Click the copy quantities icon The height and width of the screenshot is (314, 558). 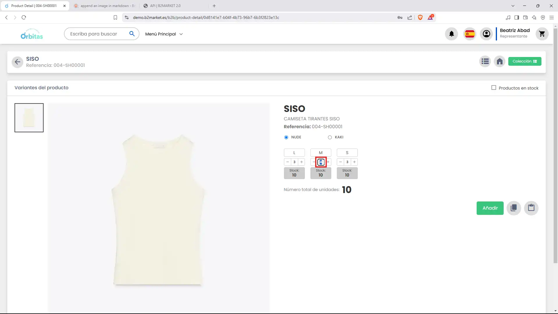(x=514, y=208)
